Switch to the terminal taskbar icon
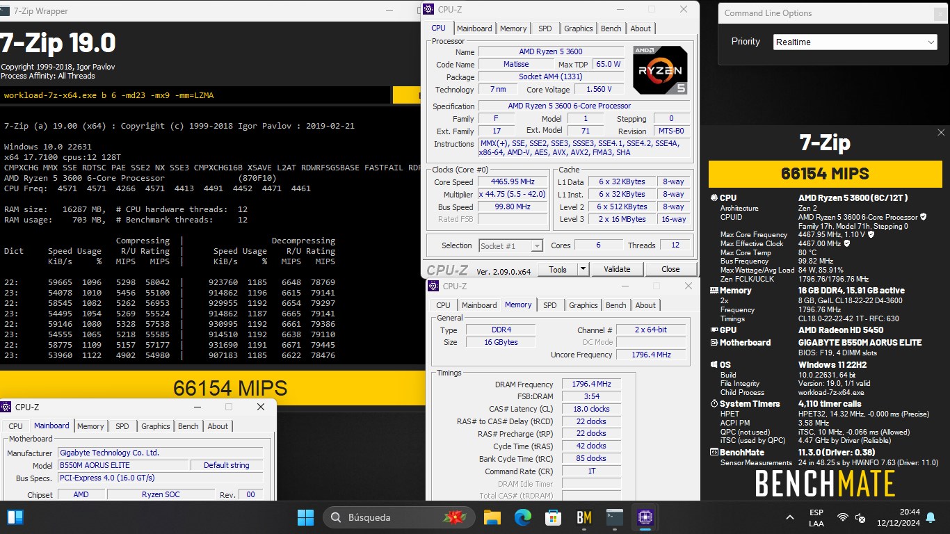The height and width of the screenshot is (534, 950). tap(615, 517)
